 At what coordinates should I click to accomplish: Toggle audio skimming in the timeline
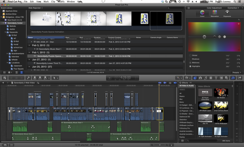pyautogui.click(x=165, y=83)
